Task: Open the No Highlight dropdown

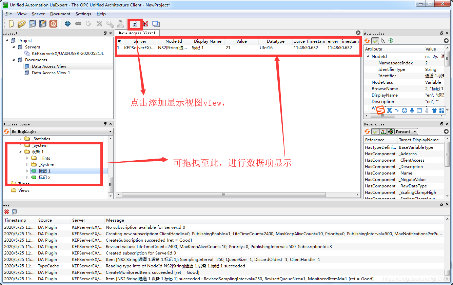Action: [x=62, y=131]
